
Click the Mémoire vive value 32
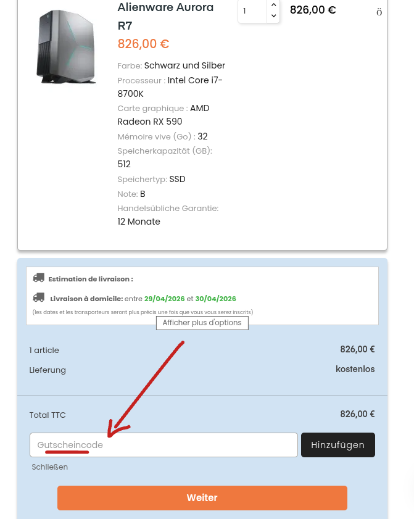pos(202,136)
